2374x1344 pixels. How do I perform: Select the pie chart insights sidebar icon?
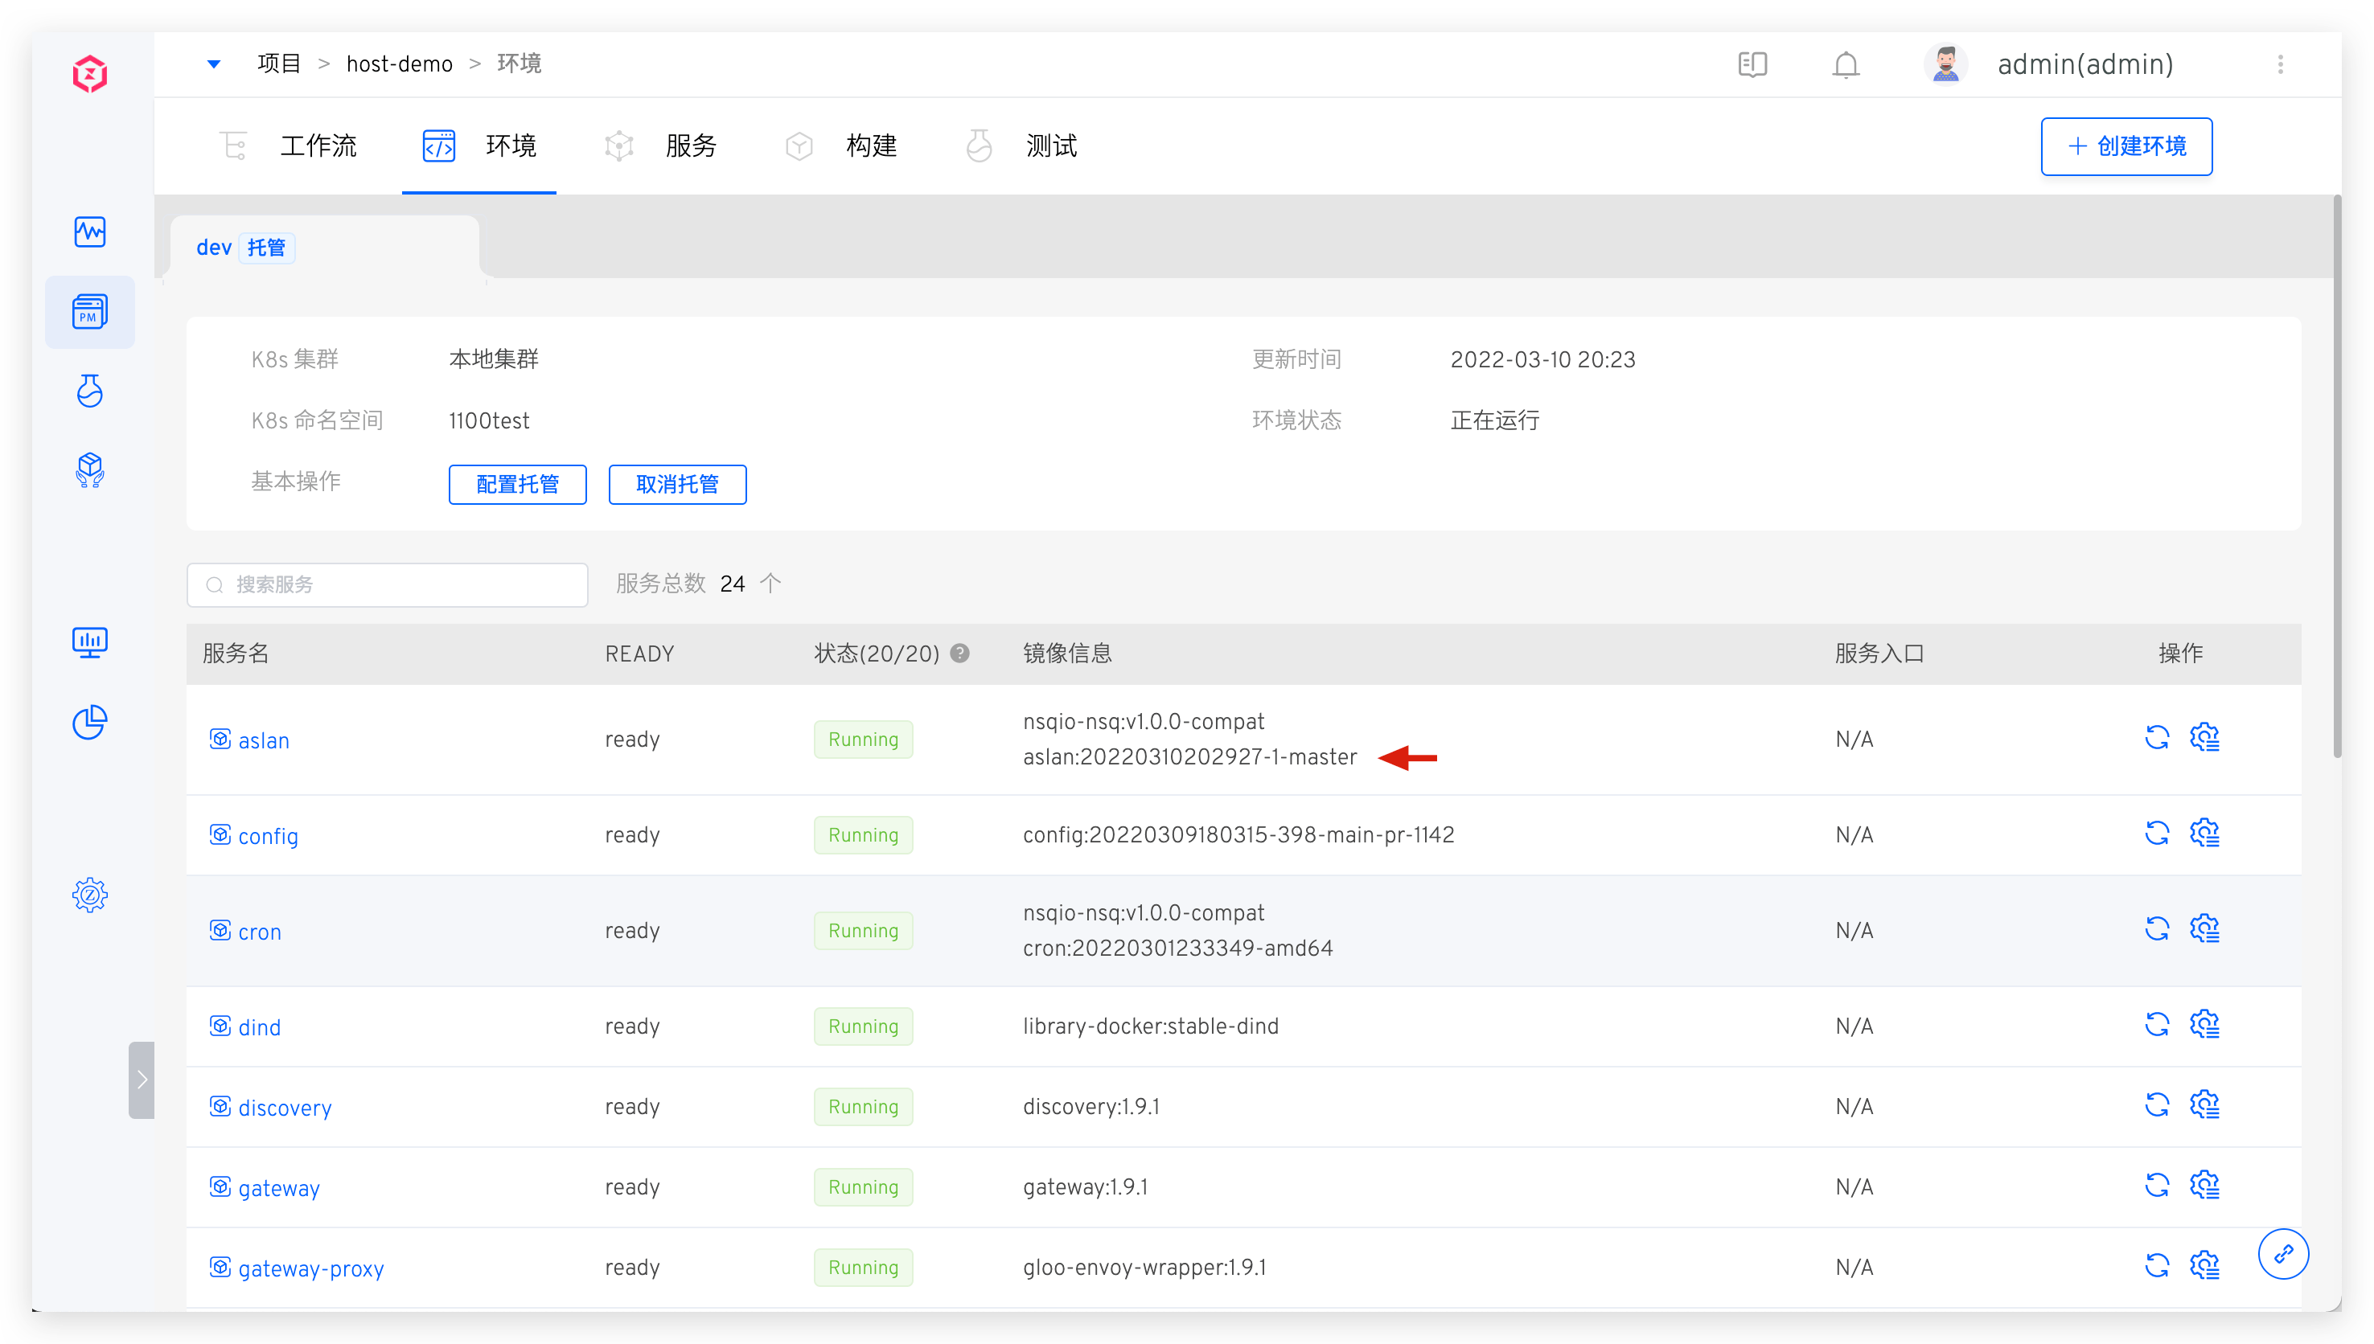(x=89, y=723)
